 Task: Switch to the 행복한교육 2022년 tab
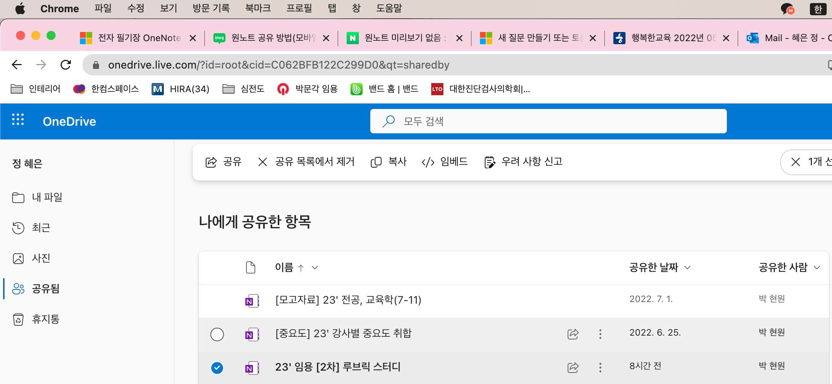point(671,38)
